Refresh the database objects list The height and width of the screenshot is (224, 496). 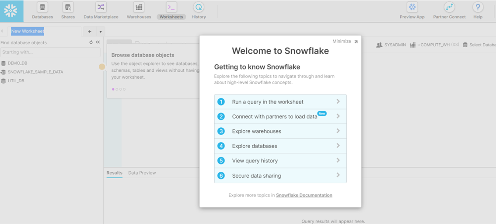coord(91,42)
